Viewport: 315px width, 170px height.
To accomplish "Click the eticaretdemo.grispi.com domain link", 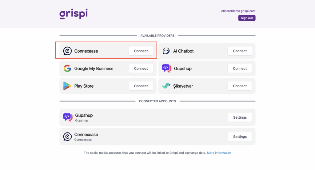I will [x=238, y=11].
